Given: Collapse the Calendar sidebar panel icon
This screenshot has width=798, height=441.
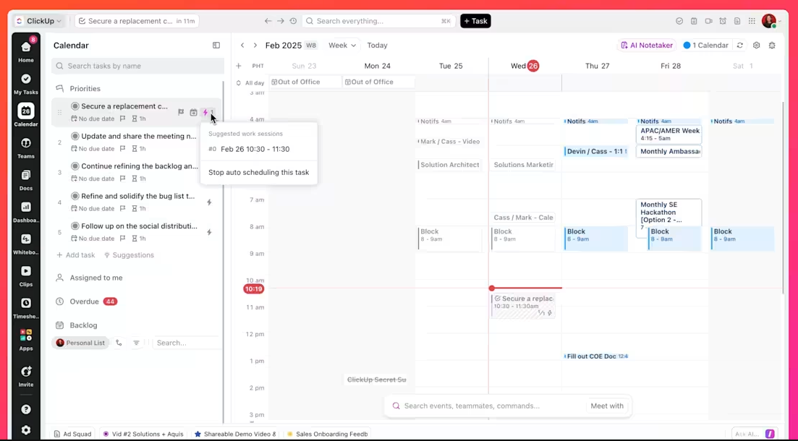Looking at the screenshot, I should pos(216,46).
